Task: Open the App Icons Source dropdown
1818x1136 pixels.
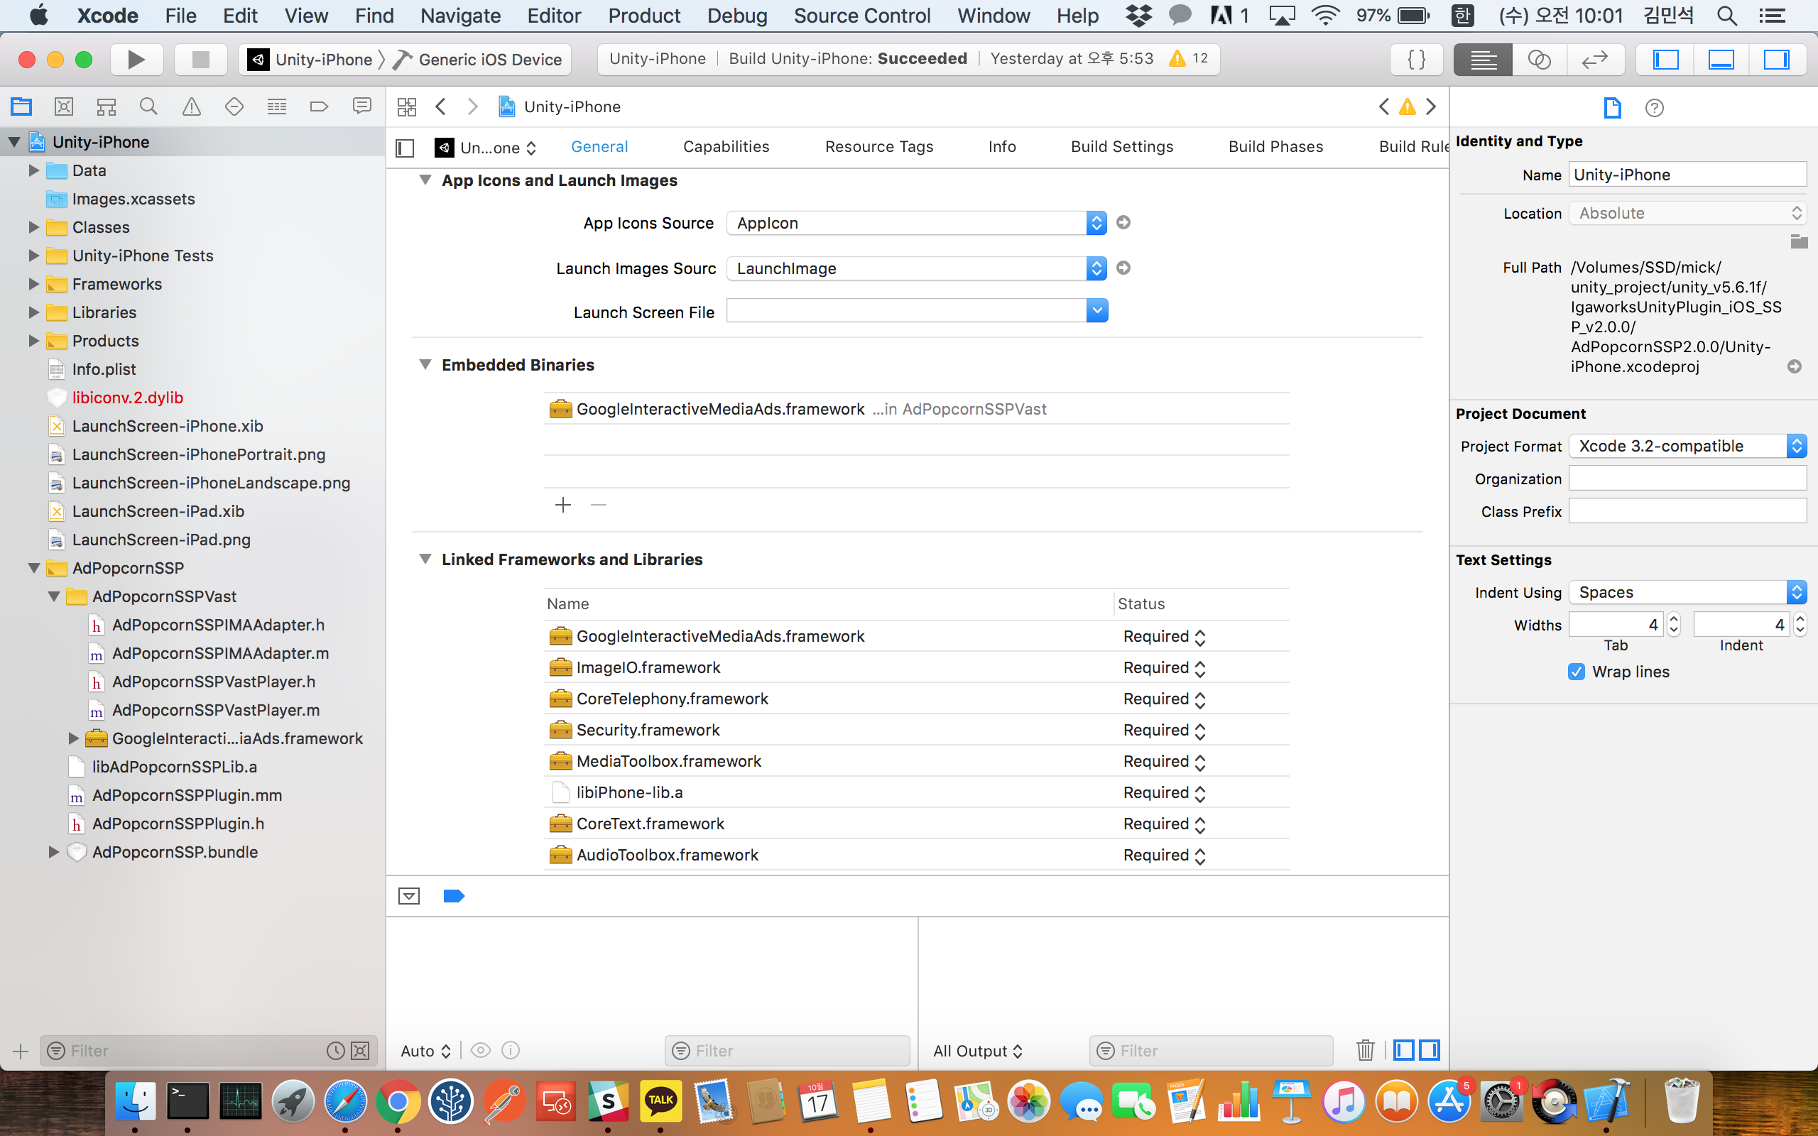Action: pyautogui.click(x=917, y=223)
